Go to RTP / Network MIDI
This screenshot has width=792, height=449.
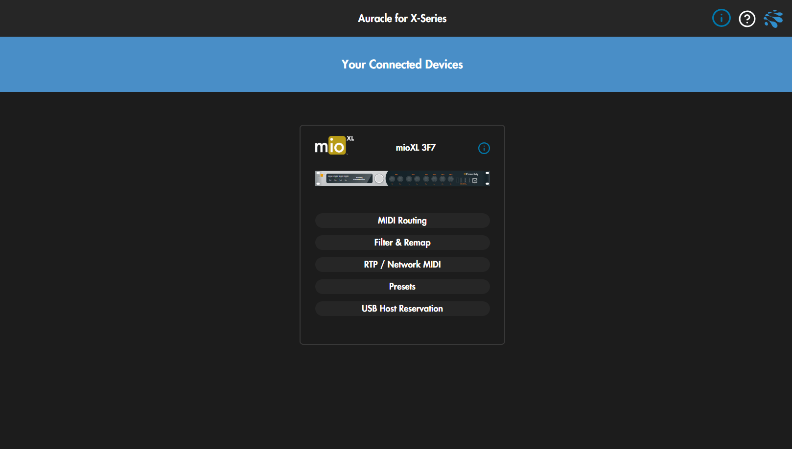(402, 265)
